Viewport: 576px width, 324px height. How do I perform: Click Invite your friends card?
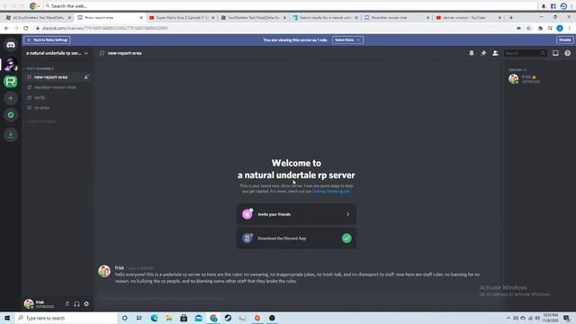[x=296, y=214]
